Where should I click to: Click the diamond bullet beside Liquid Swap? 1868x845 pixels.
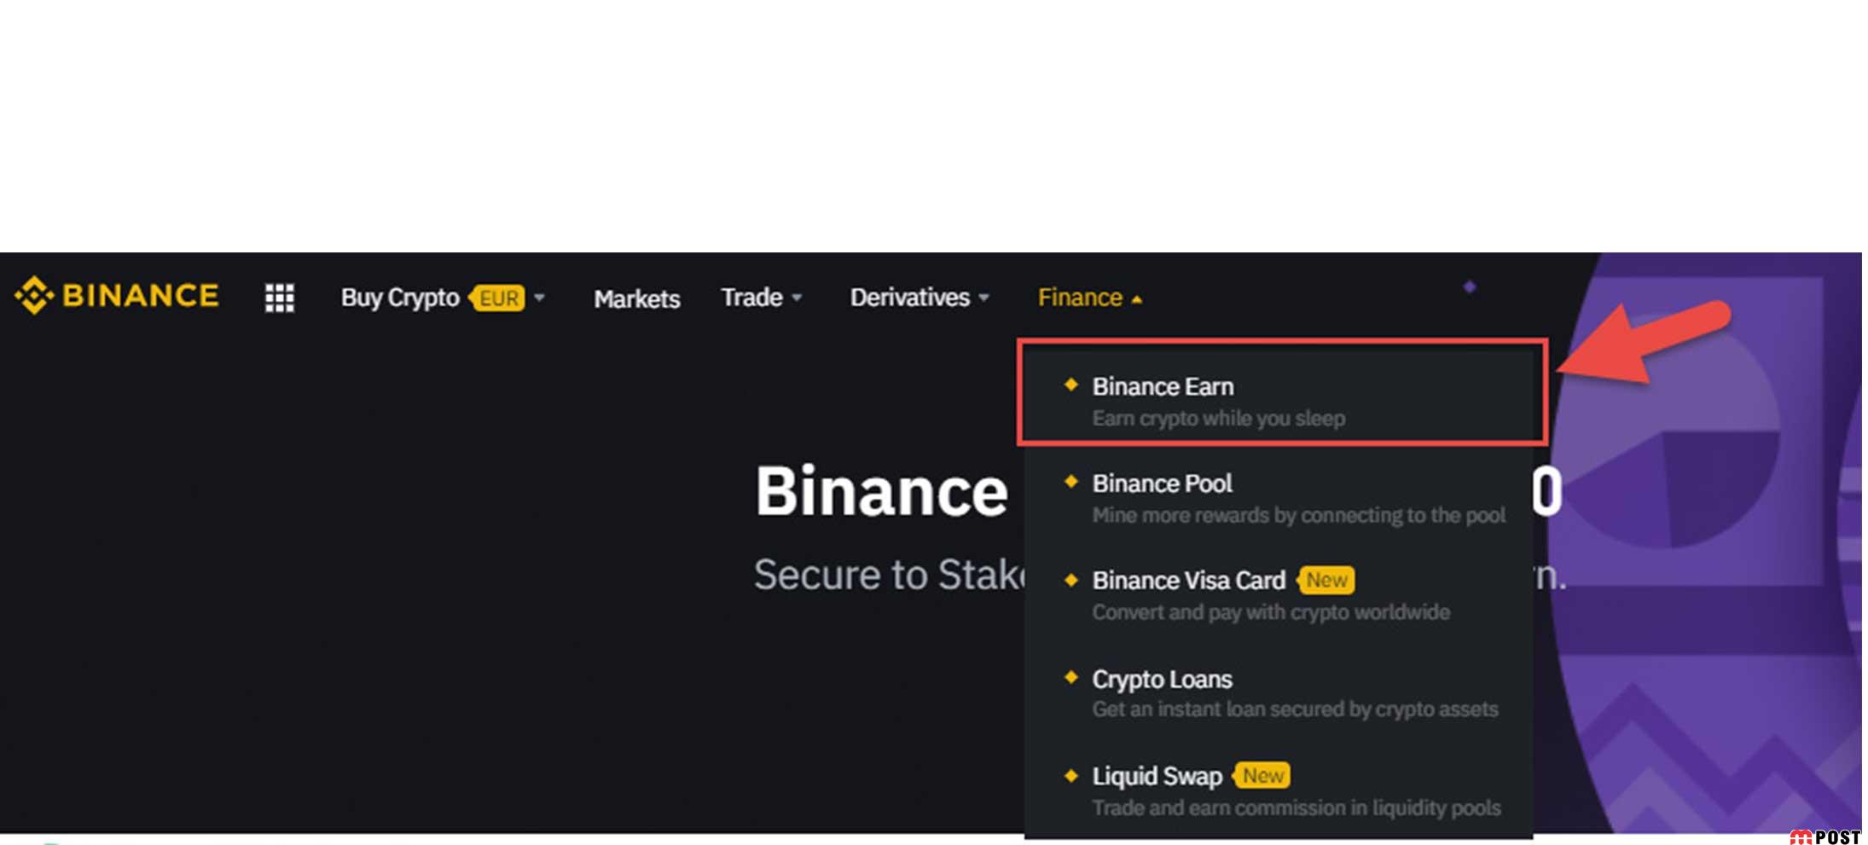pos(1071,775)
